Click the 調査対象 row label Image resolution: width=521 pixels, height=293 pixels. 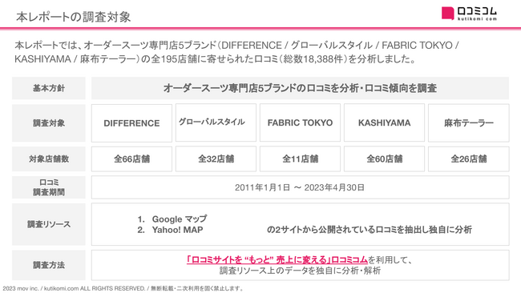tap(49, 123)
